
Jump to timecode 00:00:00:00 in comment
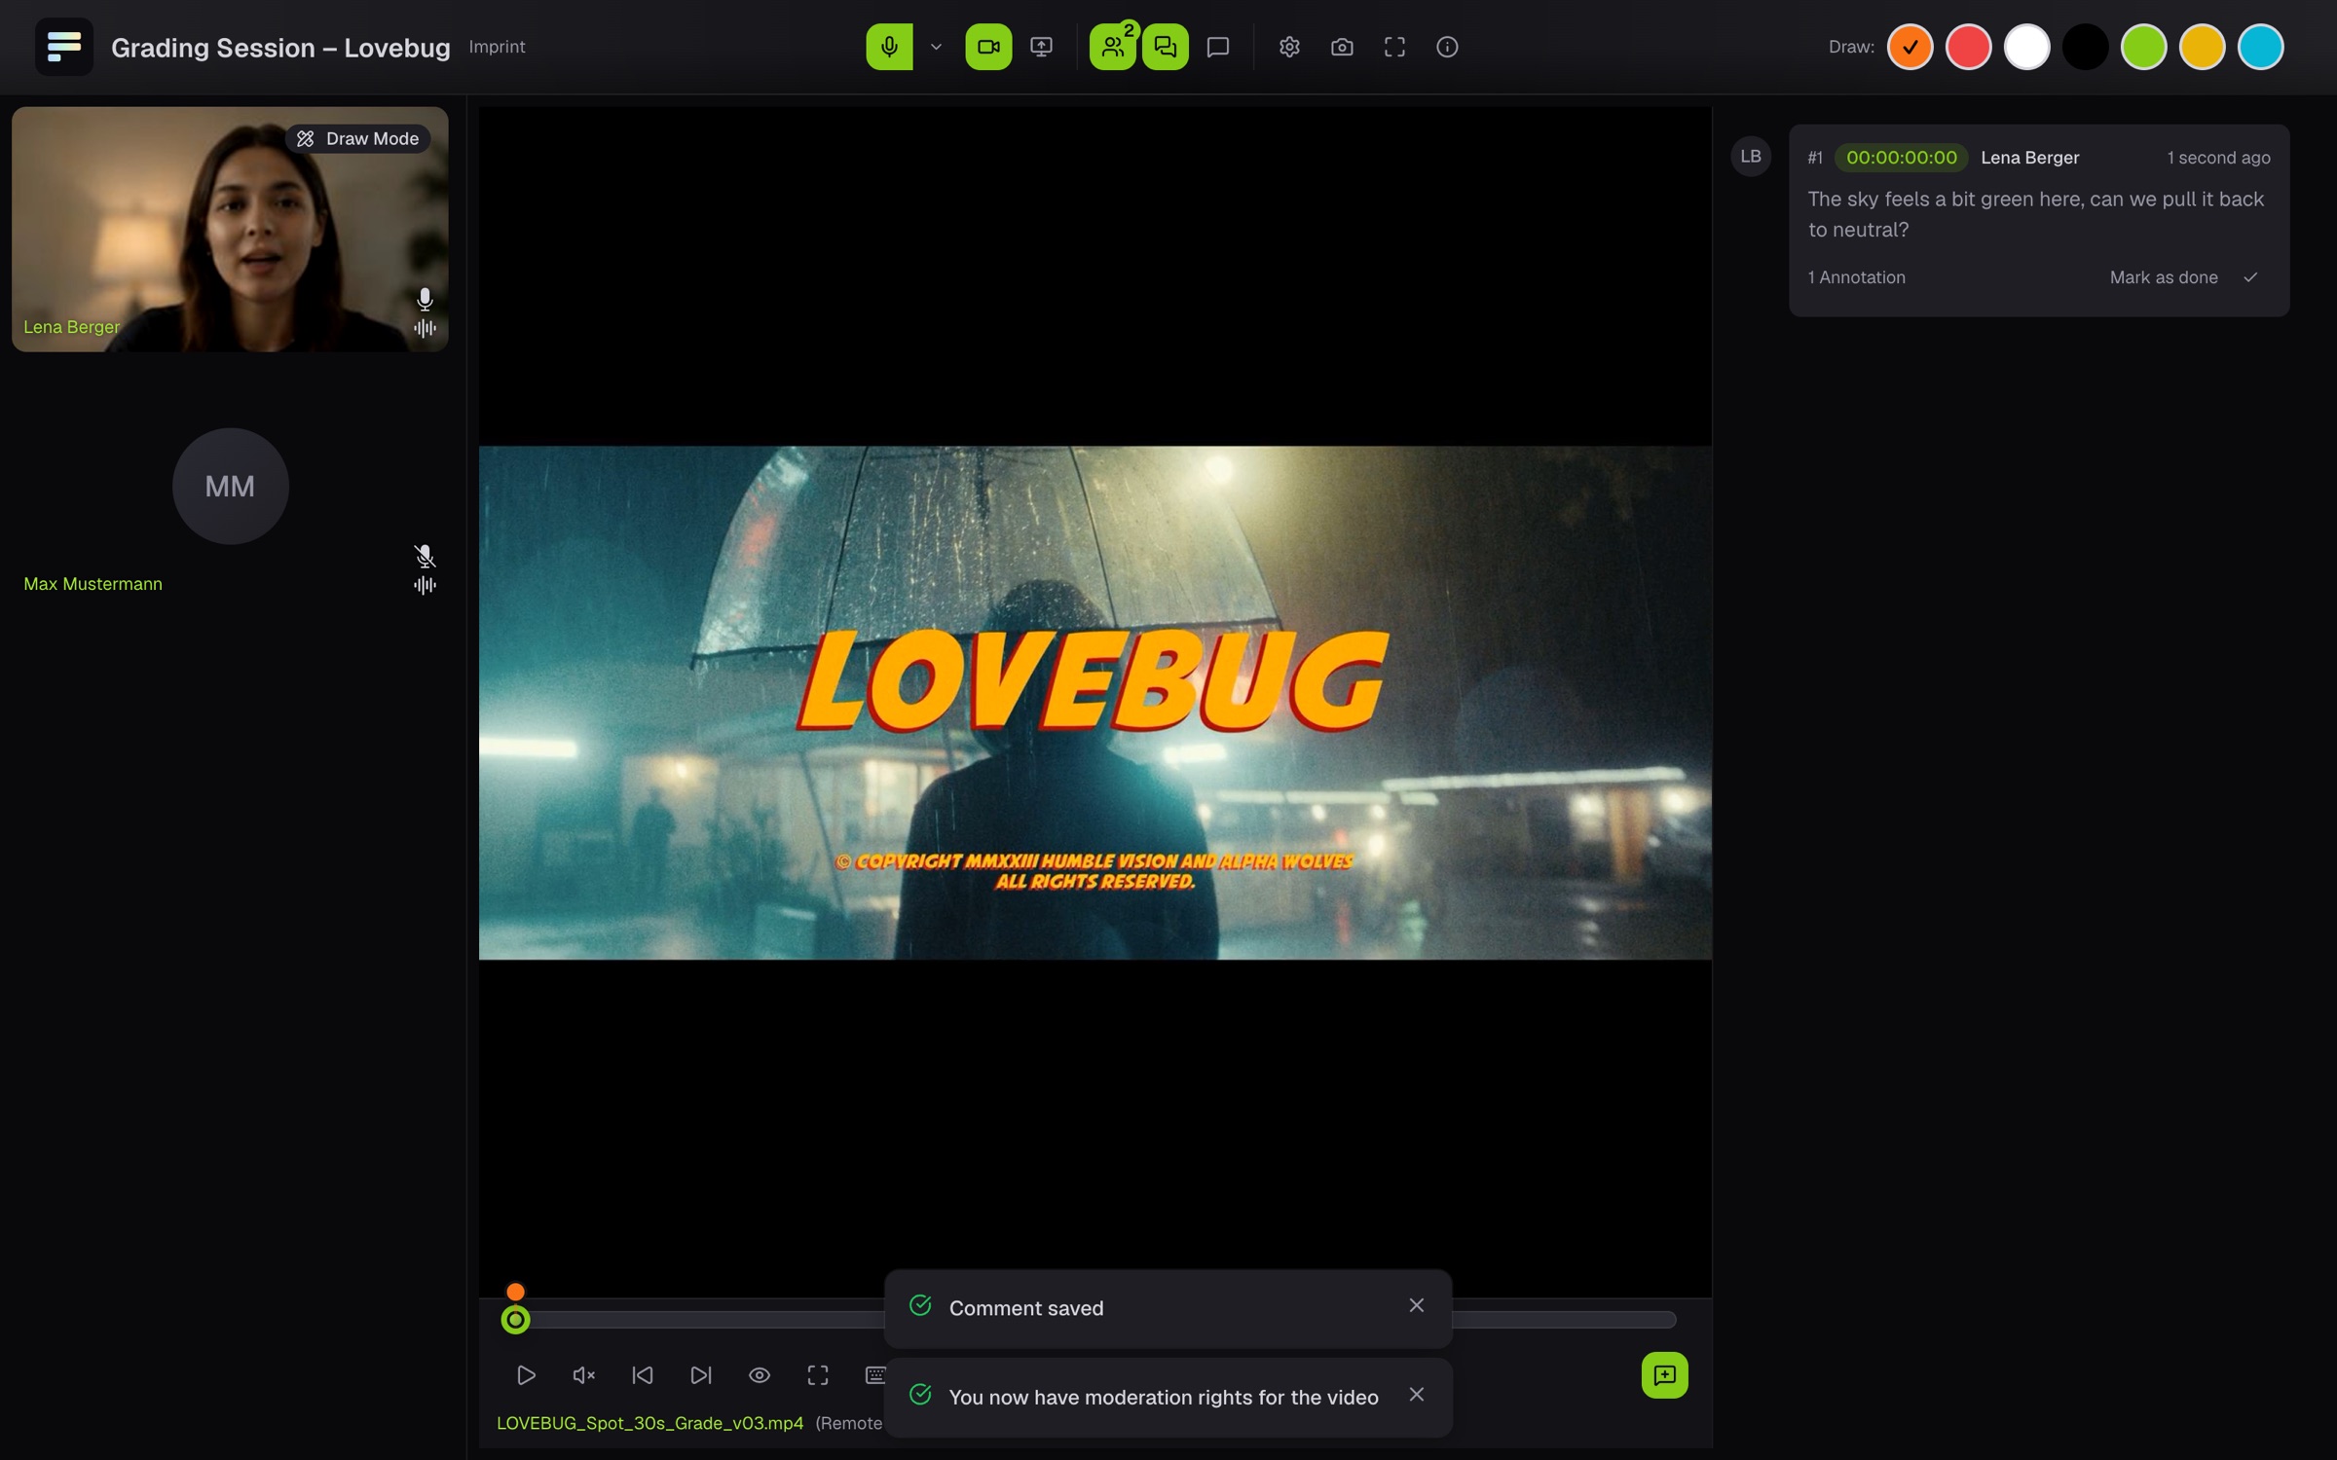1901,158
